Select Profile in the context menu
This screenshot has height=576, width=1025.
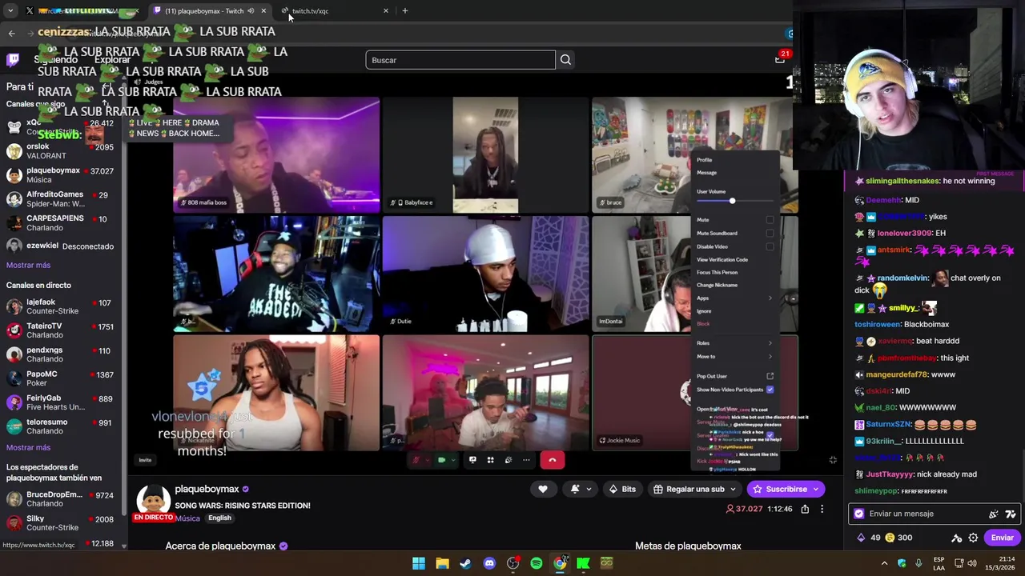(x=704, y=160)
